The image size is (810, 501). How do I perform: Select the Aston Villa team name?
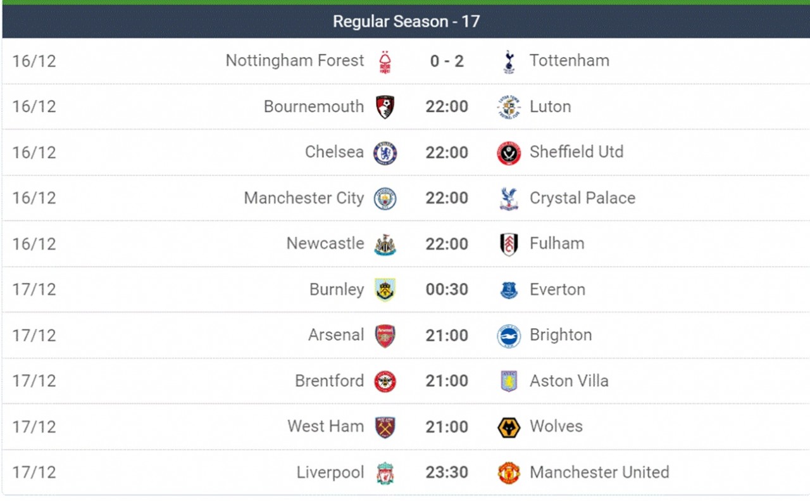click(x=569, y=381)
